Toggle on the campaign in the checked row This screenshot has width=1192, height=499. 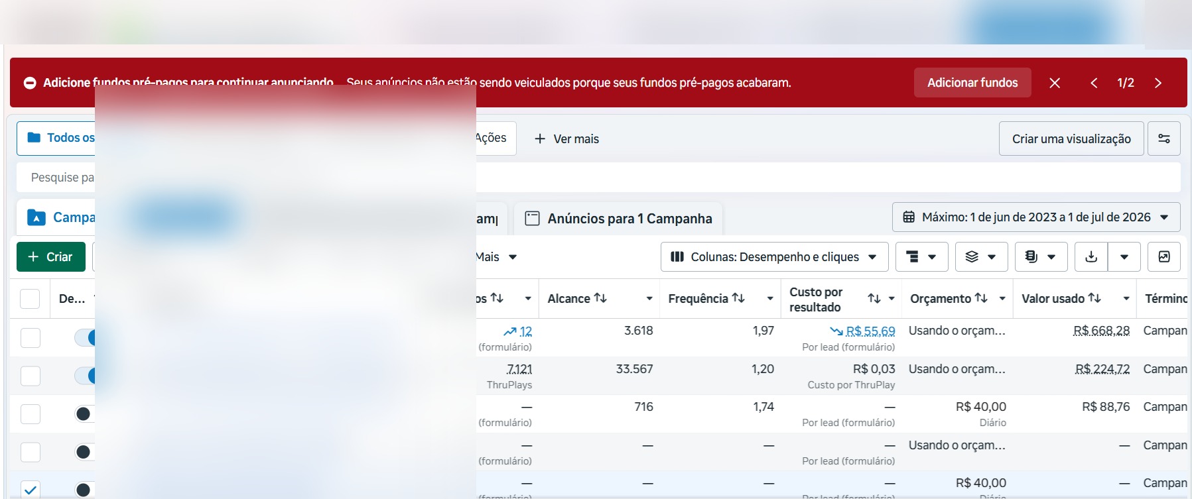click(84, 490)
